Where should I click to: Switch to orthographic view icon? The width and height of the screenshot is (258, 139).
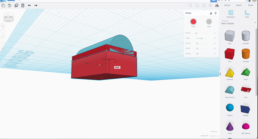(x=3, y=48)
